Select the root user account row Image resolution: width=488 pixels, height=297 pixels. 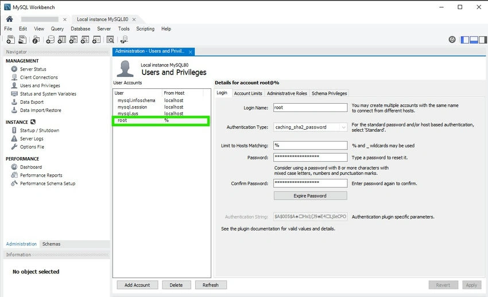pos(161,120)
